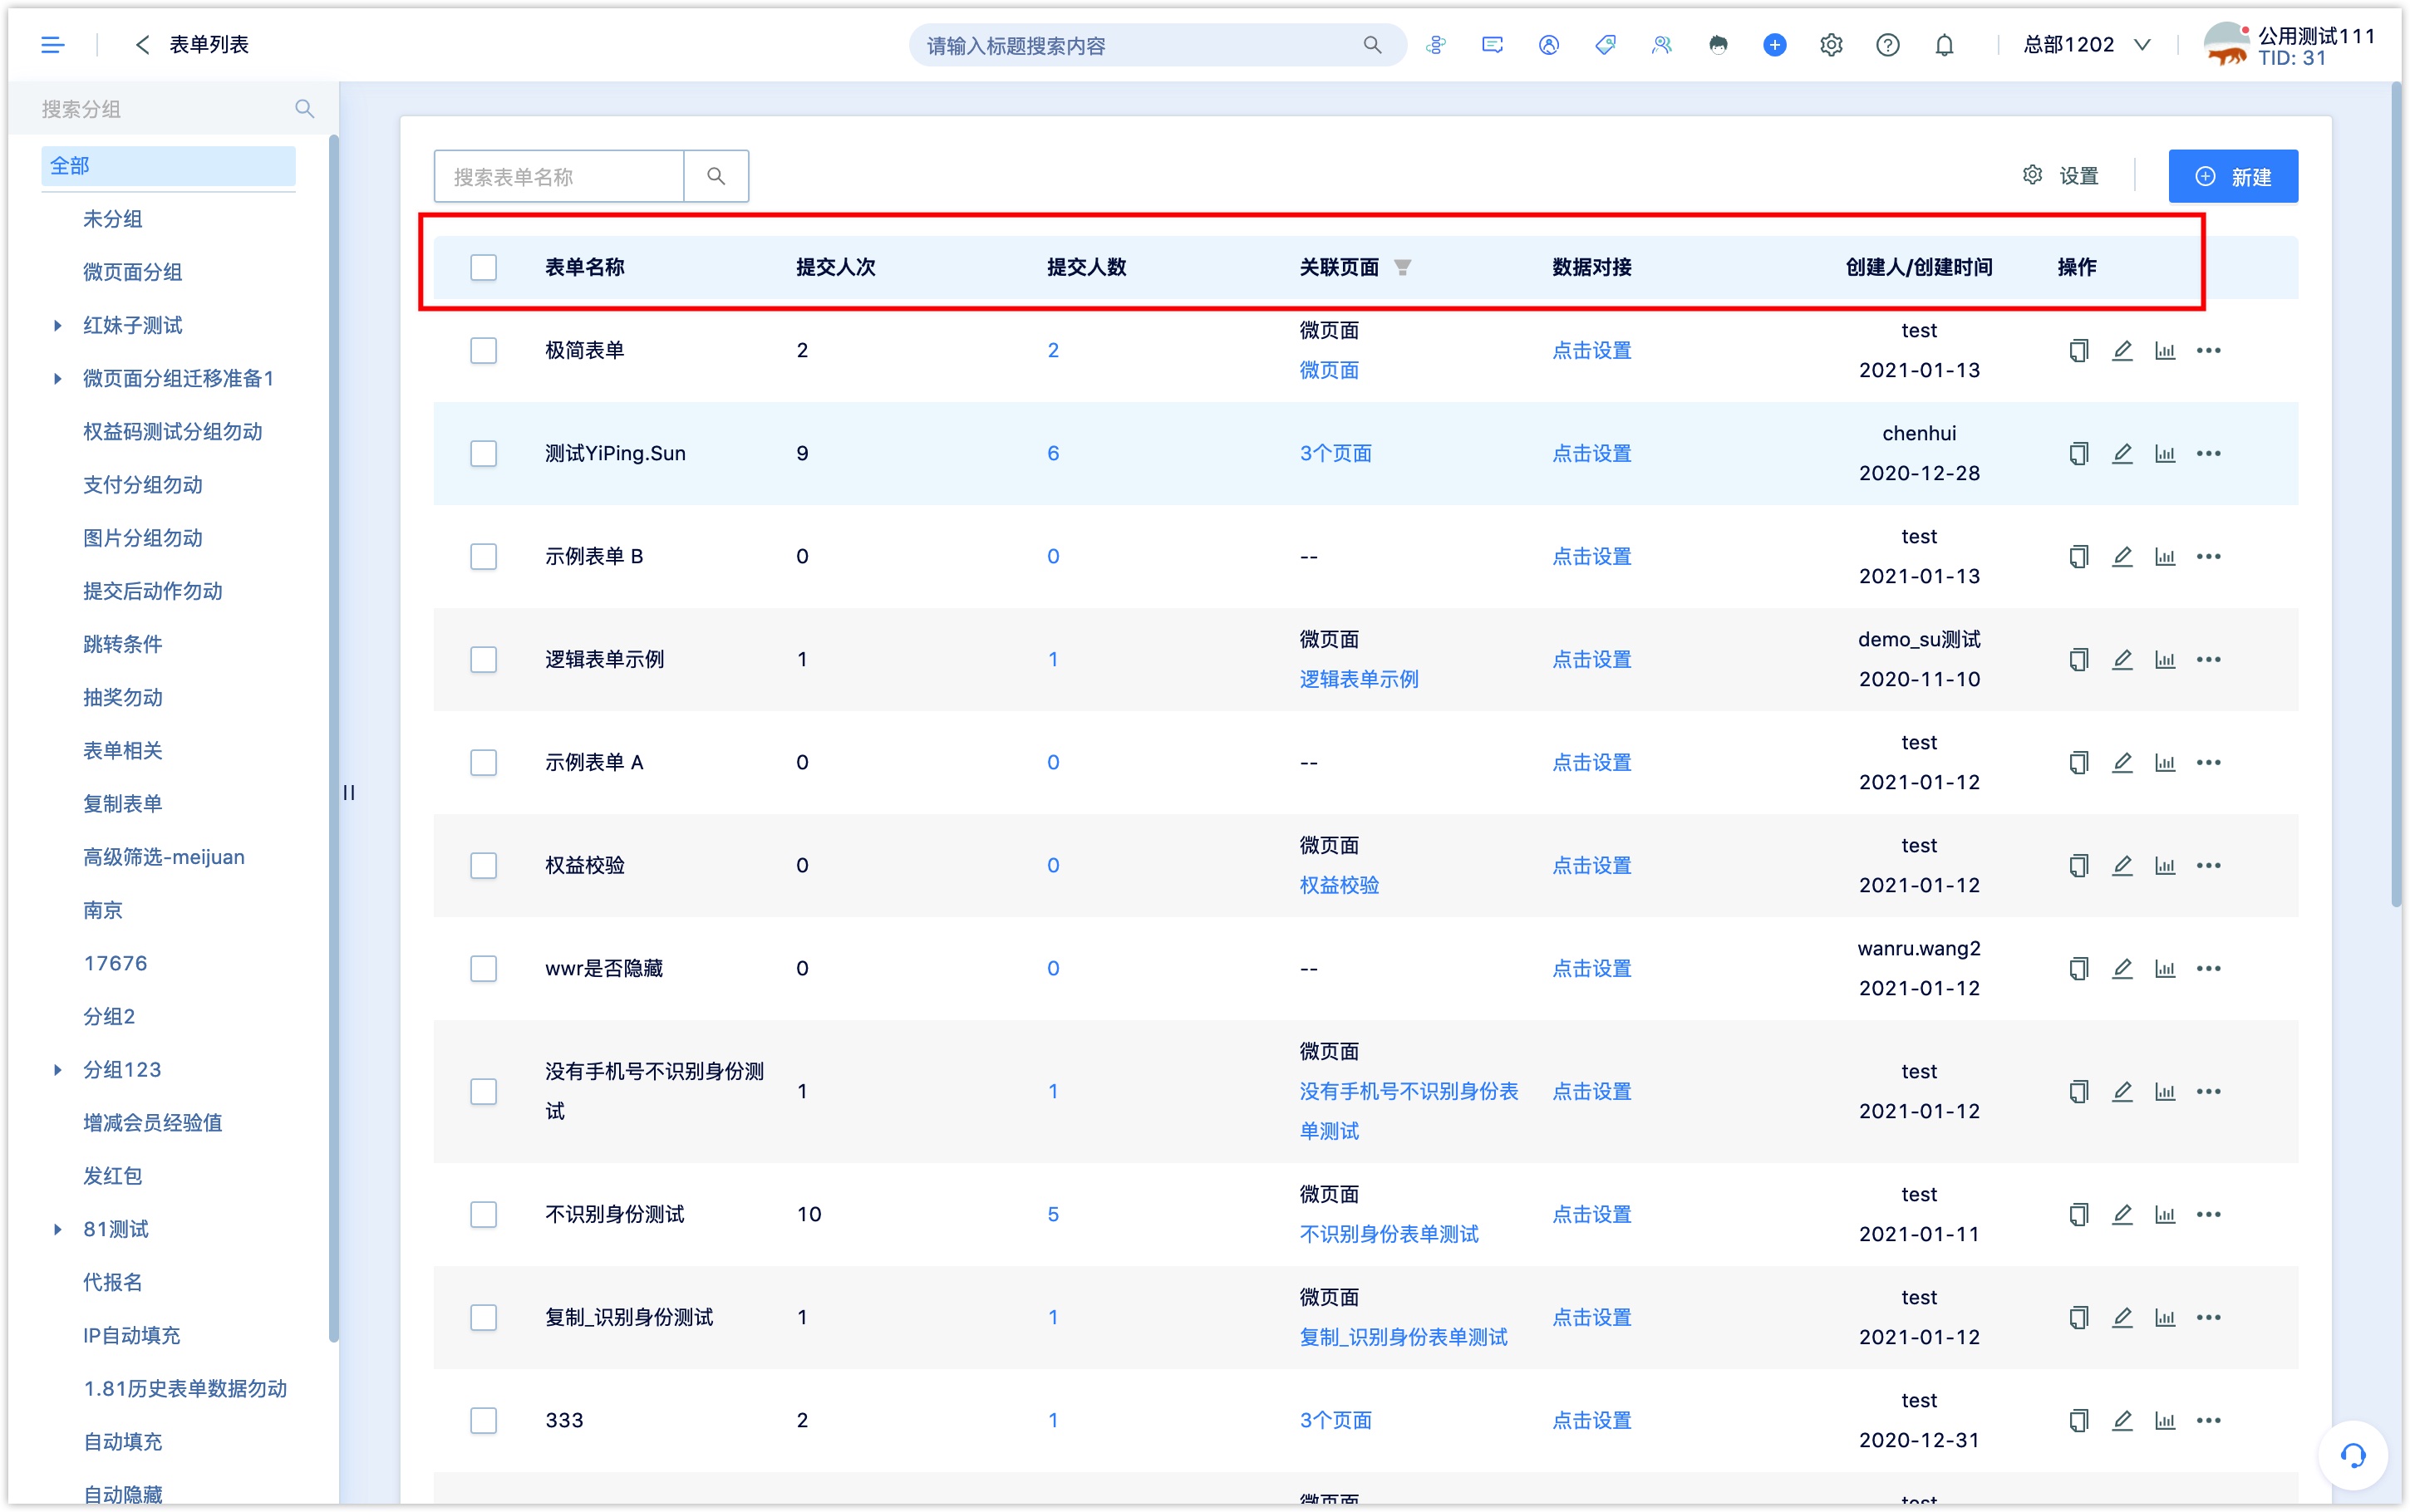The width and height of the screenshot is (2410, 1512).
Task: Click the 新建 button
Action: (x=2232, y=176)
